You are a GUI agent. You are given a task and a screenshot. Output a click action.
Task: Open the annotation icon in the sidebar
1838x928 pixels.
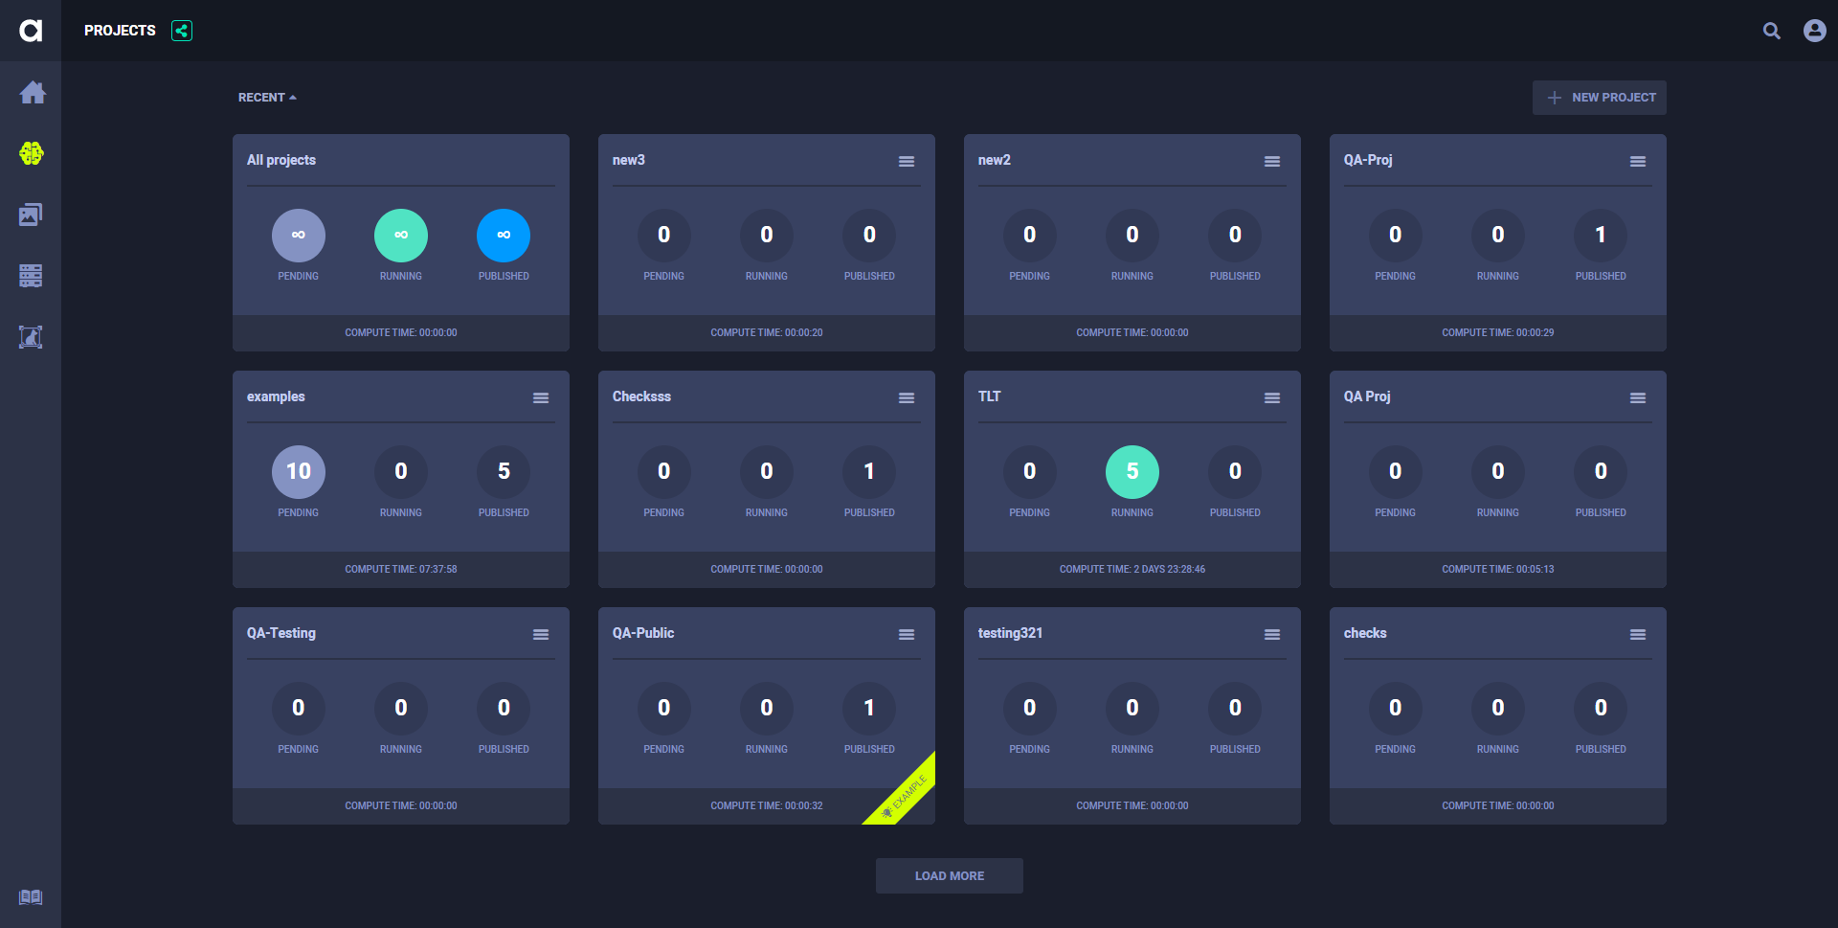coord(32,337)
